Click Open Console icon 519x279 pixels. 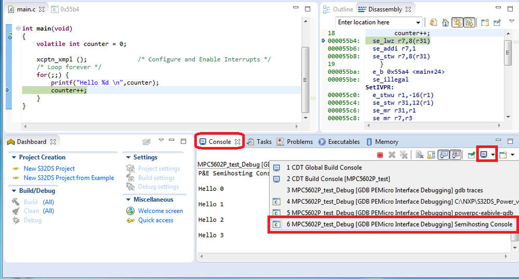click(x=503, y=155)
